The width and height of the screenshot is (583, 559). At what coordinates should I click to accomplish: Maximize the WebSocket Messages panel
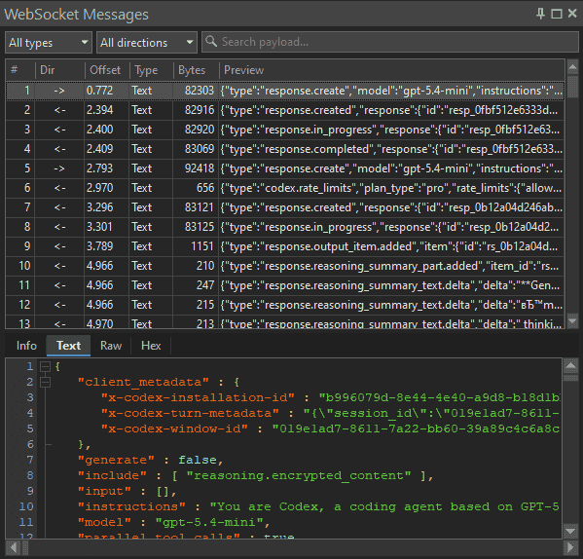pos(556,14)
